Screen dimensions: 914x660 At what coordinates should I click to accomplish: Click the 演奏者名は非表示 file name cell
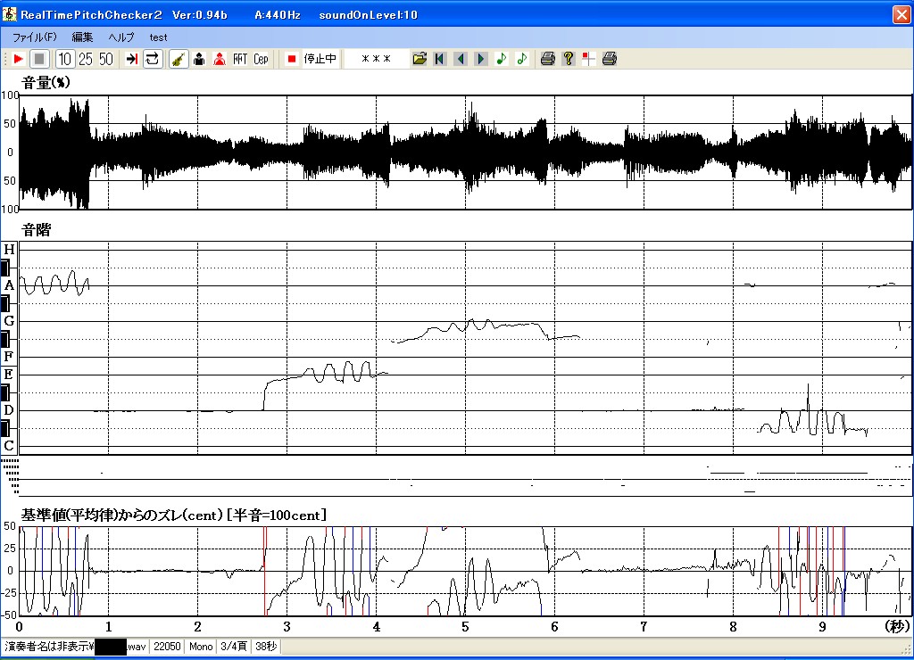click(x=75, y=647)
